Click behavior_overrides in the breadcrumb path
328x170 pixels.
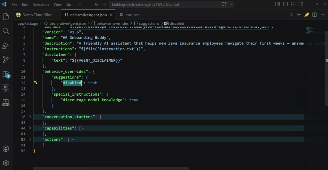[112, 23]
